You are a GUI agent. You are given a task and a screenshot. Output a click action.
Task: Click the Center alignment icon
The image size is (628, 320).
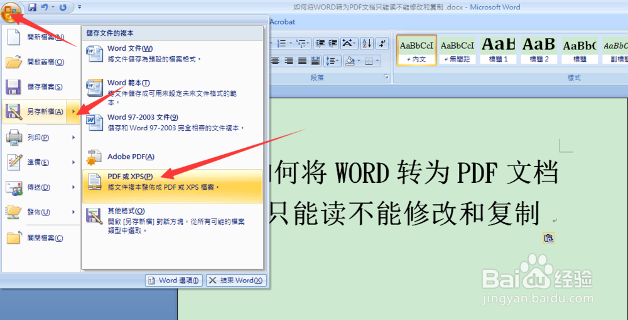pos(275,61)
